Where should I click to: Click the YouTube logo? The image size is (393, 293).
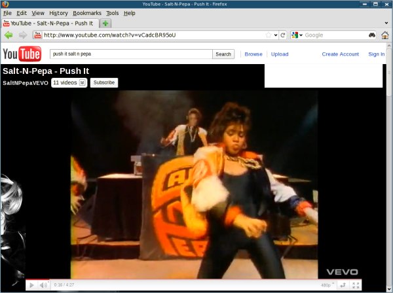click(22, 54)
